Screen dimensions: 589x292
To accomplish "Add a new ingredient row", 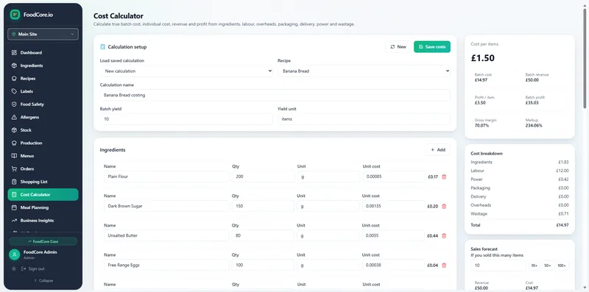I will tap(438, 150).
